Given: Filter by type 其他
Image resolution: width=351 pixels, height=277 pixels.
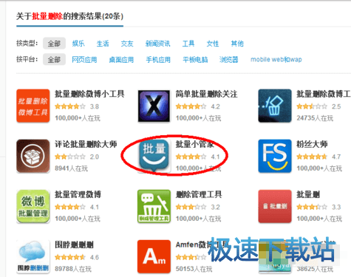Looking at the screenshot, I should [x=237, y=44].
